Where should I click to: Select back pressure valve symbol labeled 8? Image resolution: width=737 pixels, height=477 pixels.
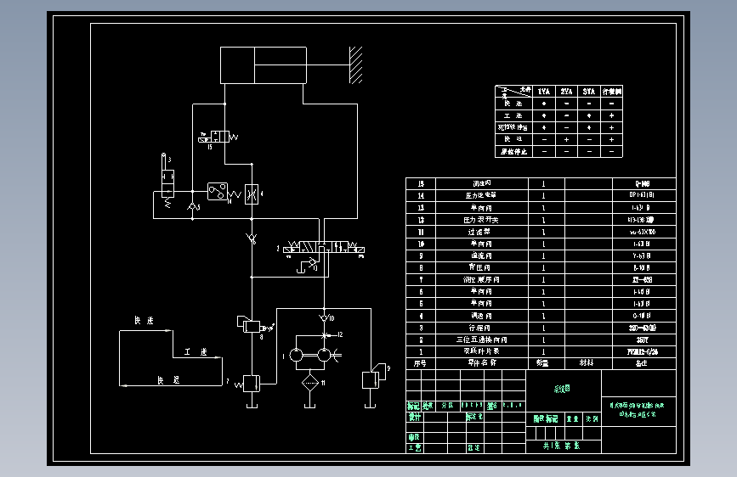point(252,324)
